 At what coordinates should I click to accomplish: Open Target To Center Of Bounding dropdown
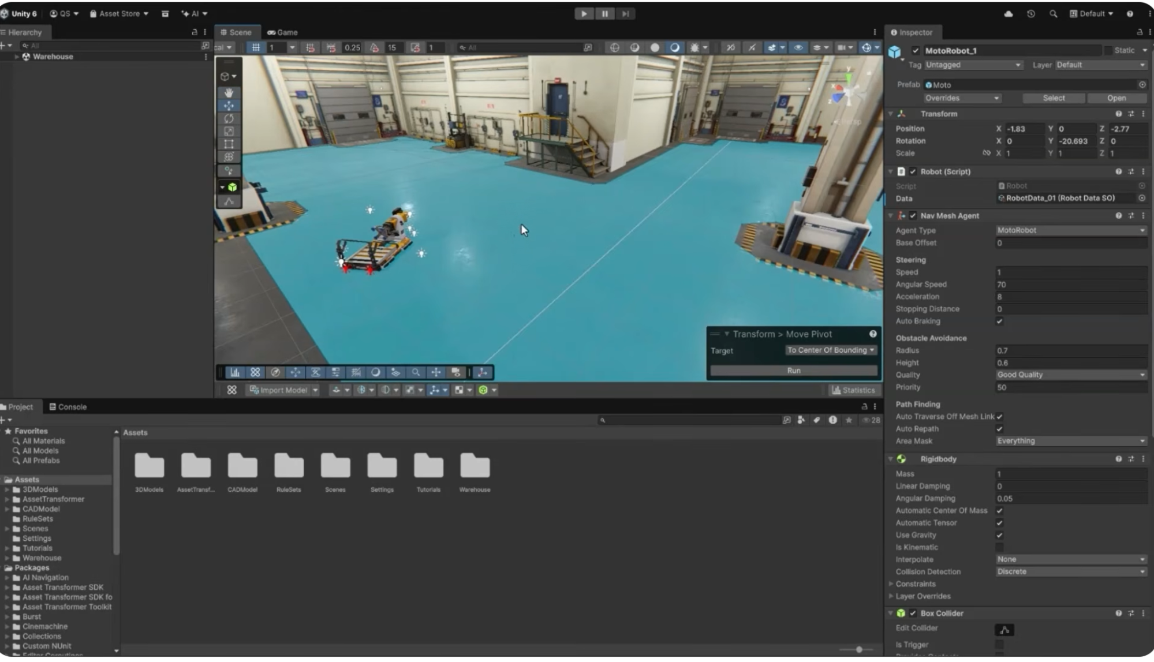pyautogui.click(x=831, y=350)
